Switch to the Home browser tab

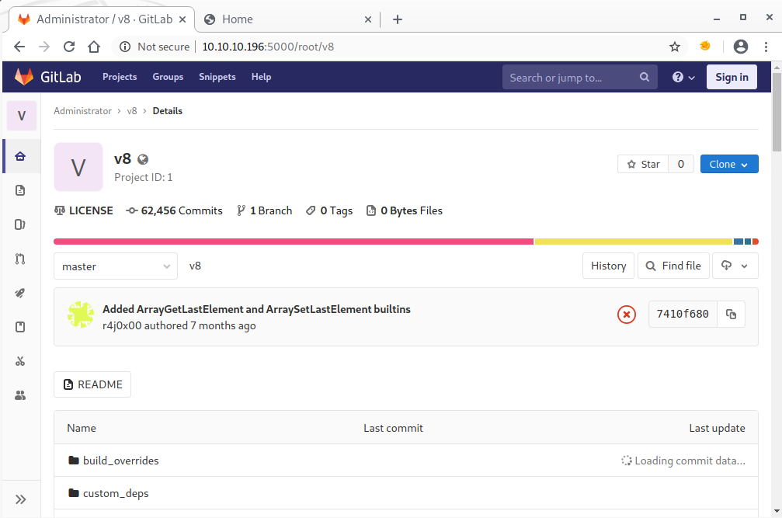tap(288, 19)
